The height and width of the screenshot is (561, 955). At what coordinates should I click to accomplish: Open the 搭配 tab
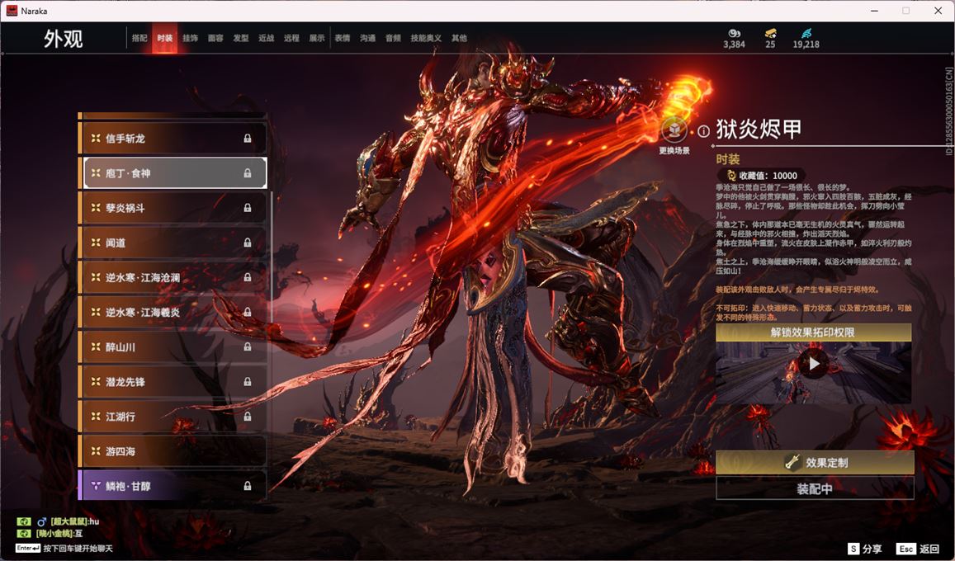(139, 38)
